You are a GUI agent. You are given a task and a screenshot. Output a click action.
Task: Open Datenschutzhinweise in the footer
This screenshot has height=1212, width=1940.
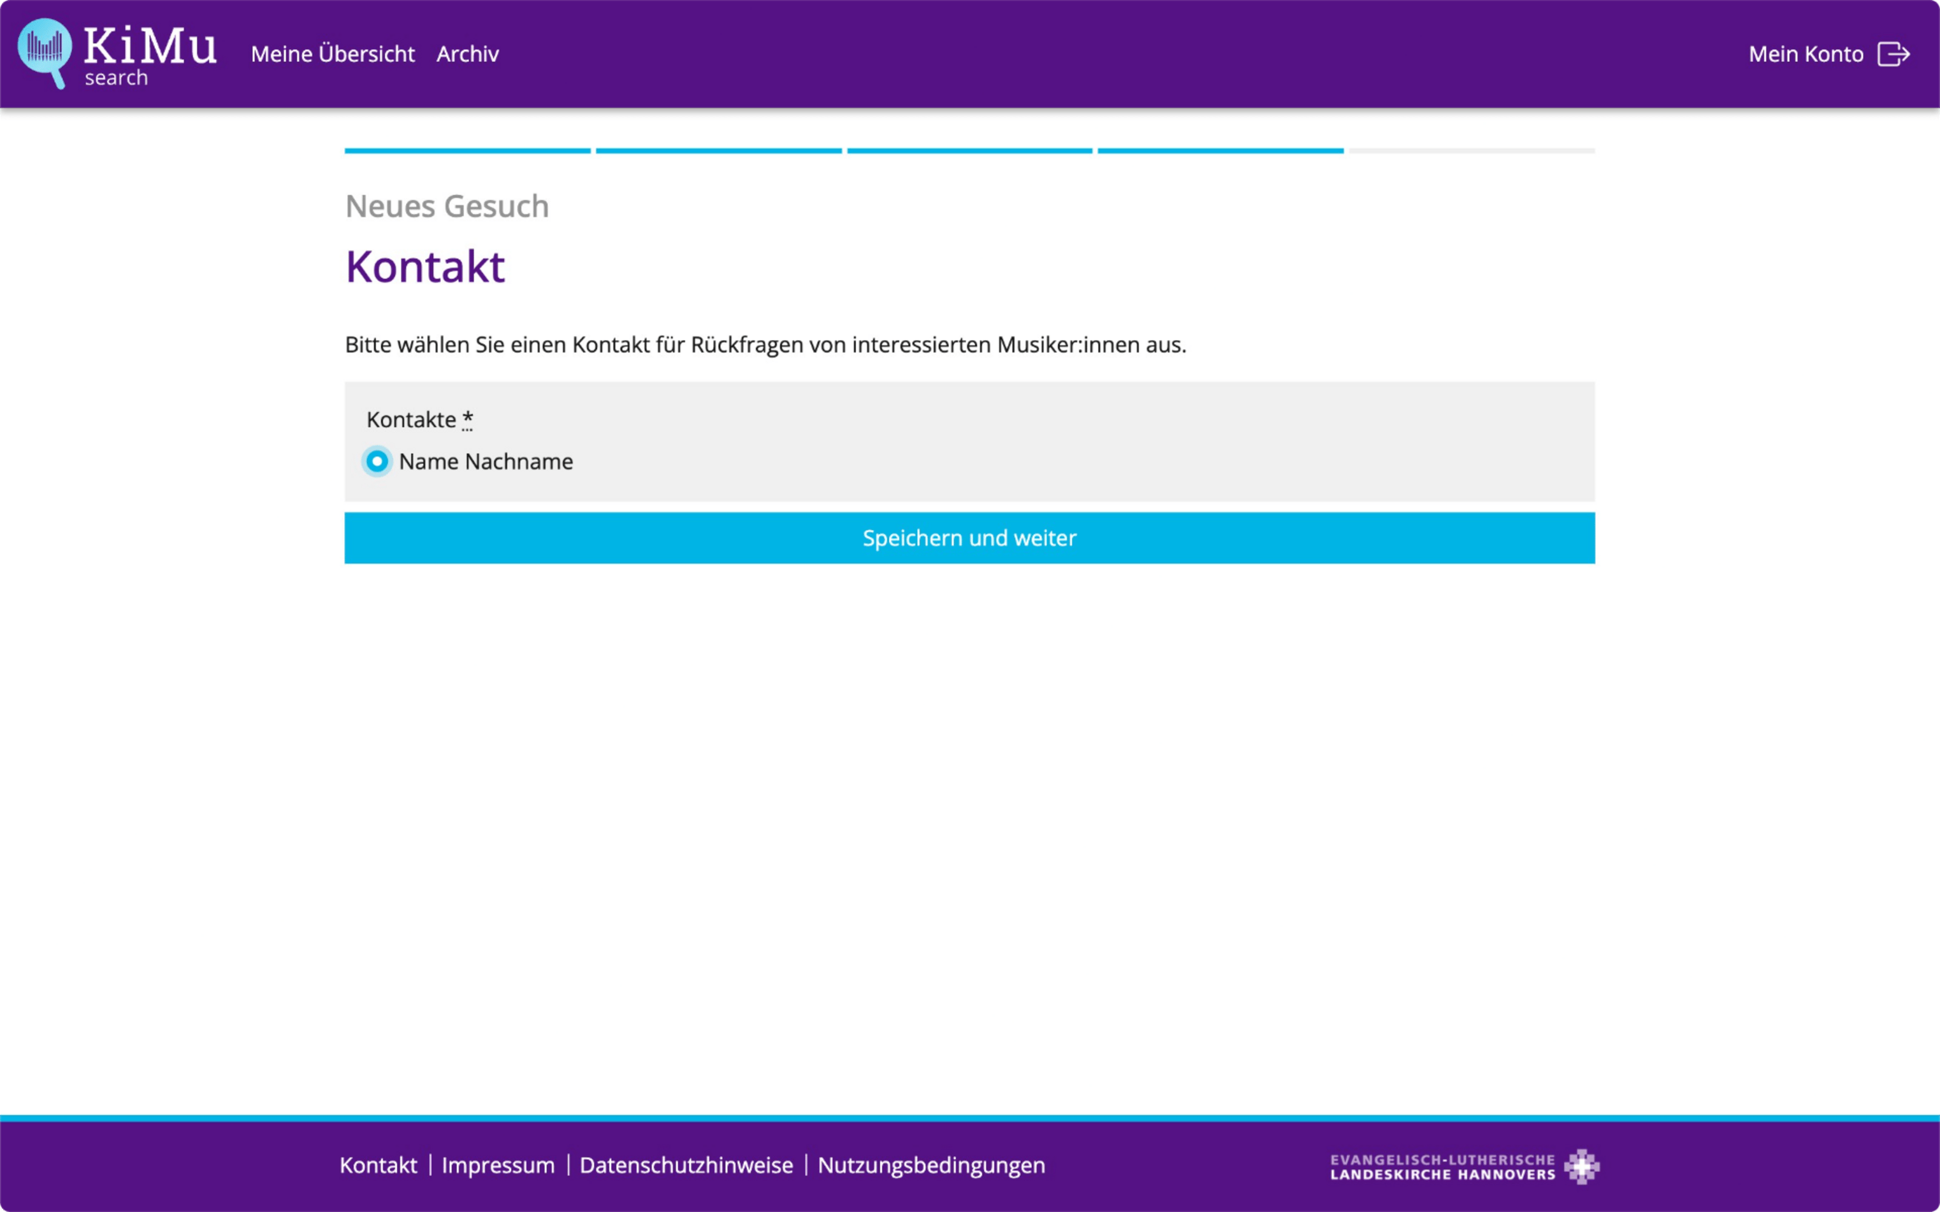tap(686, 1165)
